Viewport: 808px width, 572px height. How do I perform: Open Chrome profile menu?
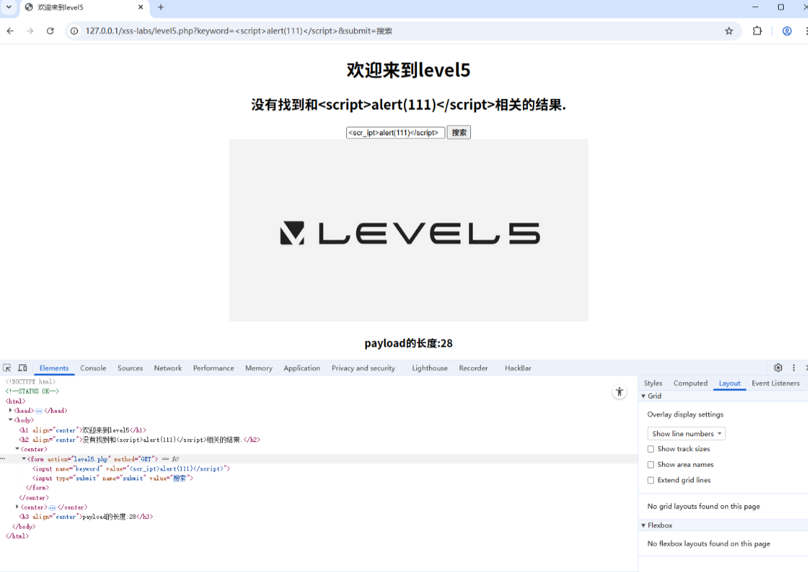787,31
